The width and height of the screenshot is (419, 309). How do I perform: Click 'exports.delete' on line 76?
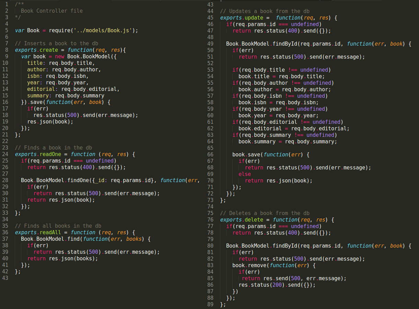[x=242, y=219]
